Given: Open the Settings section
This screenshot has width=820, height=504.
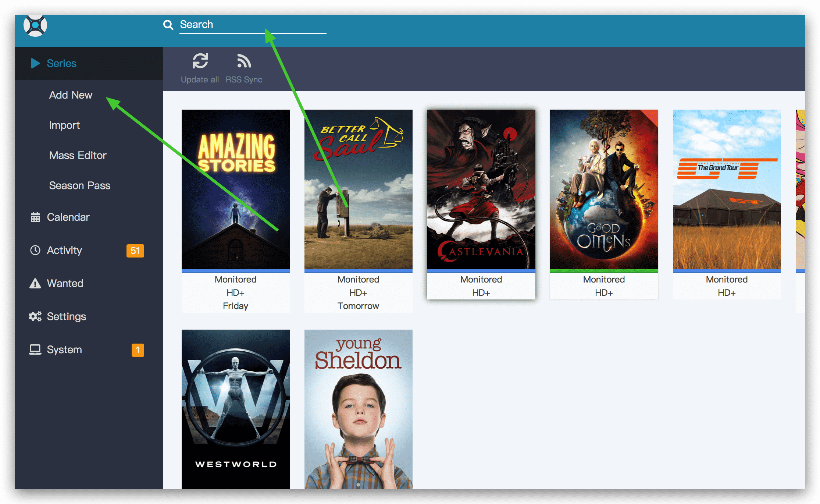Looking at the screenshot, I should pyautogui.click(x=66, y=316).
